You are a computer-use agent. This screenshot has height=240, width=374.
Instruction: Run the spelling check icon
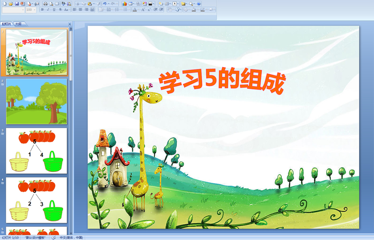click(x=64, y=4)
